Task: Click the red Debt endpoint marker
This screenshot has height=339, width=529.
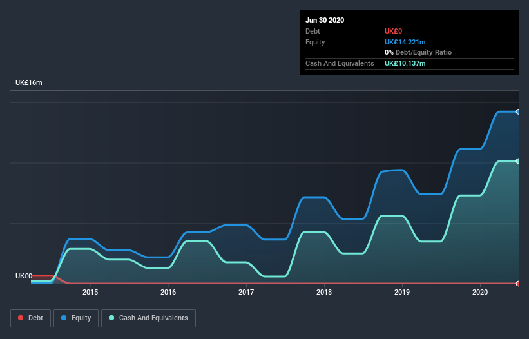Action: [x=518, y=284]
